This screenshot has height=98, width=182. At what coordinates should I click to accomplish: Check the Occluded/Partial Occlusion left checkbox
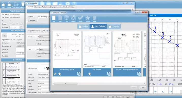point(4,70)
